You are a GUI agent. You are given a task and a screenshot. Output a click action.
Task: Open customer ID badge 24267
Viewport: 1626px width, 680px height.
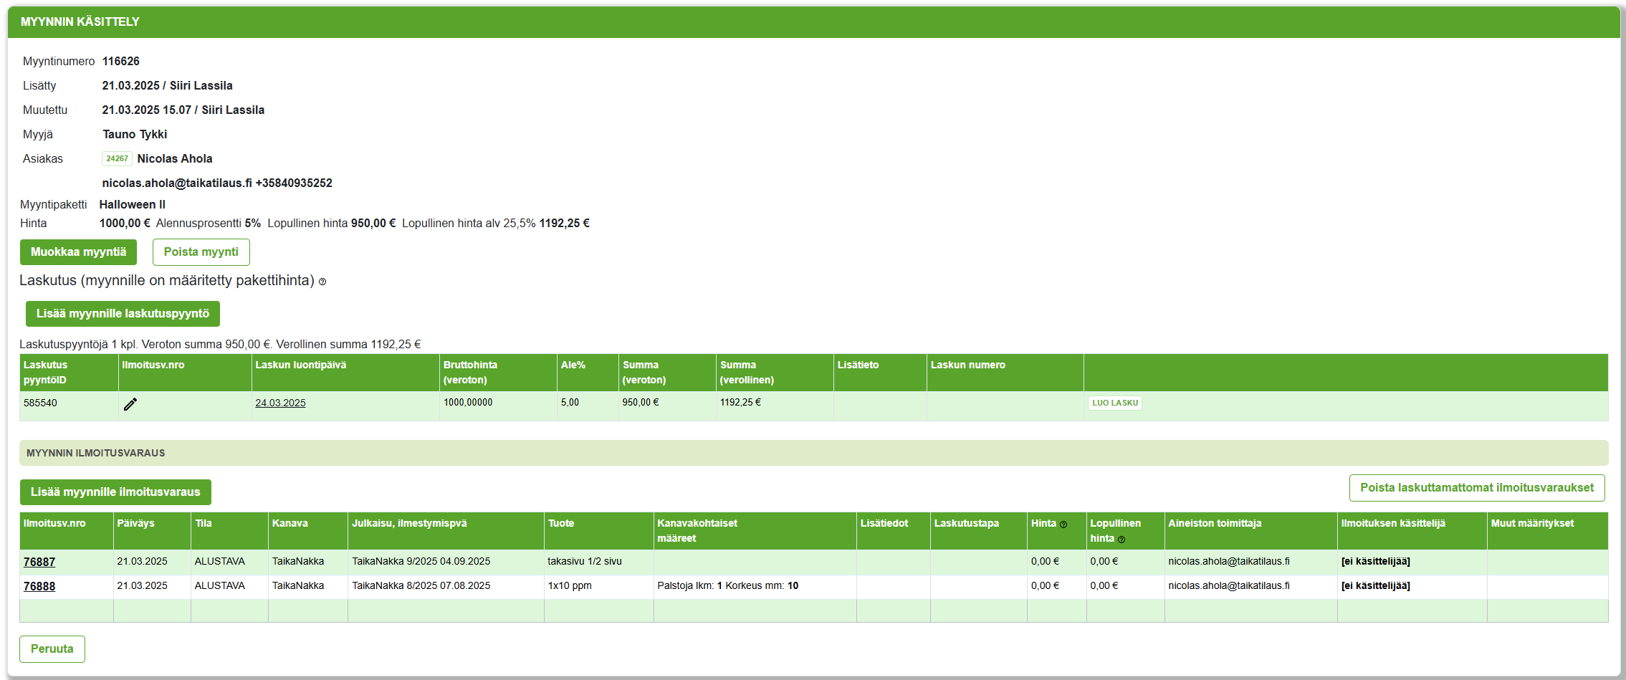[117, 158]
